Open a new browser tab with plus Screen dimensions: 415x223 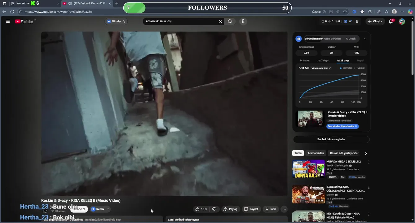click(x=117, y=3)
